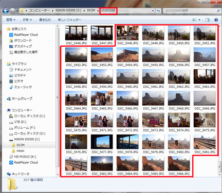Viewport: 222px width, 193px height.
Task: Select thumbnail DSC_5446.JPG
Action: (x=76, y=33)
